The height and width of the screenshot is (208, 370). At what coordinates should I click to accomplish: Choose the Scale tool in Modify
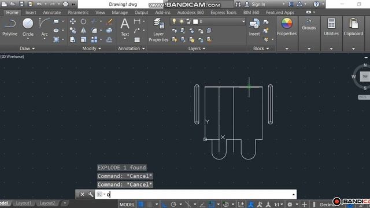coord(83,39)
